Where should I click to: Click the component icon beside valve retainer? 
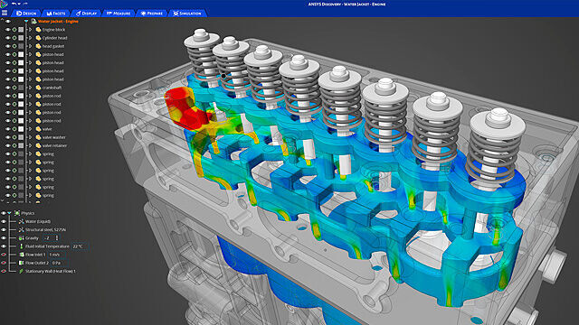[x=38, y=145]
